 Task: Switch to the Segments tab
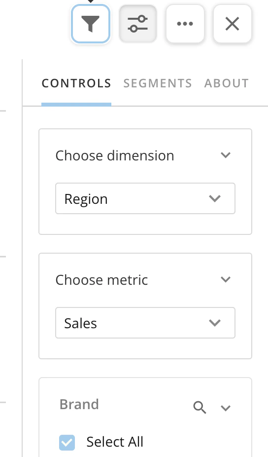point(158,83)
